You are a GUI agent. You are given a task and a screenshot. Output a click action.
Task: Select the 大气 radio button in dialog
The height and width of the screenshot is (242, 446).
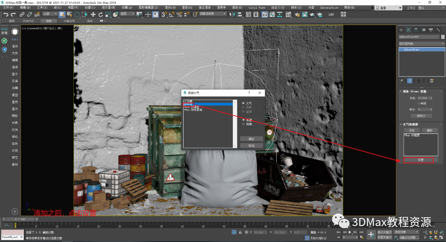[243, 103]
